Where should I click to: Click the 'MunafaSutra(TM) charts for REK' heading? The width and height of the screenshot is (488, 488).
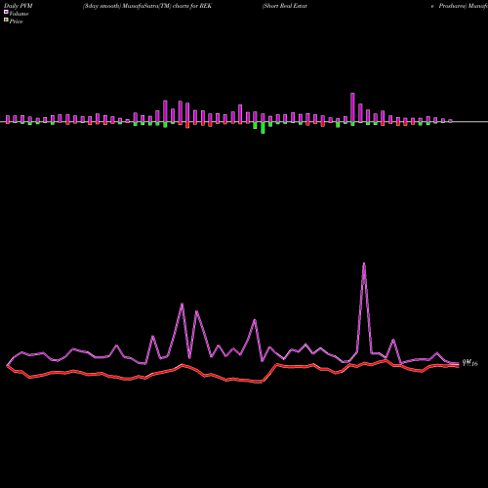[x=167, y=6]
